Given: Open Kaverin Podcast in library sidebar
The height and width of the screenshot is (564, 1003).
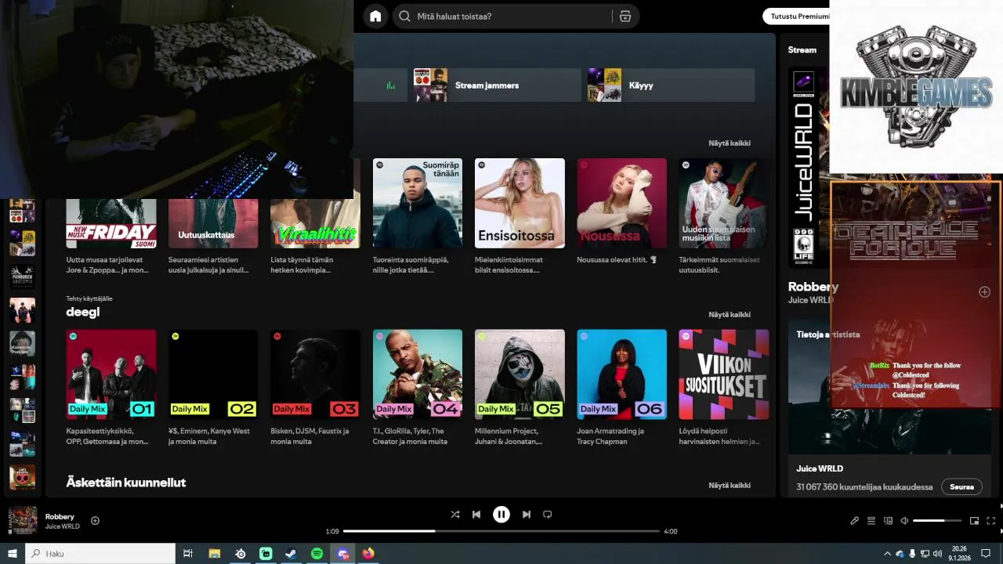Looking at the screenshot, I should coord(22,343).
